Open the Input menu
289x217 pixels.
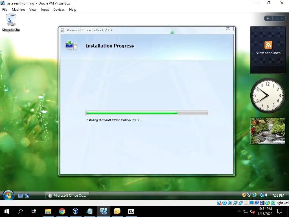tap(45, 10)
